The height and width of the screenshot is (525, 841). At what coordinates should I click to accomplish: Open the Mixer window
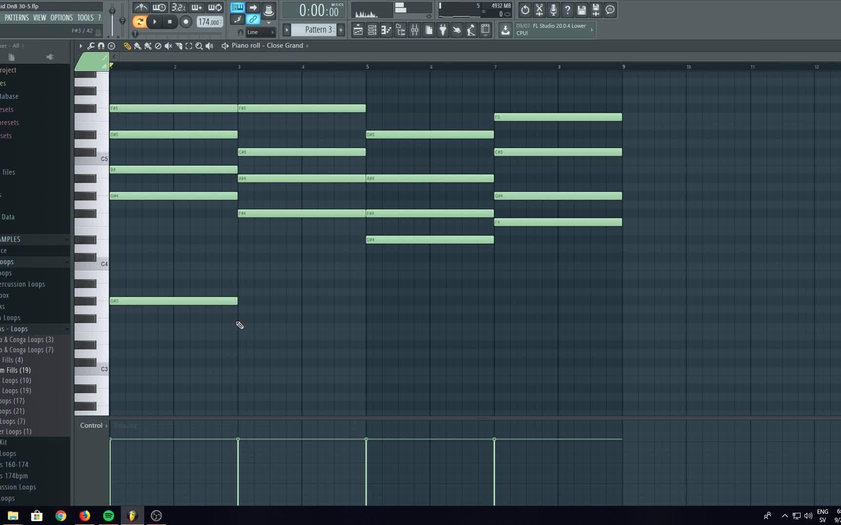[415, 30]
